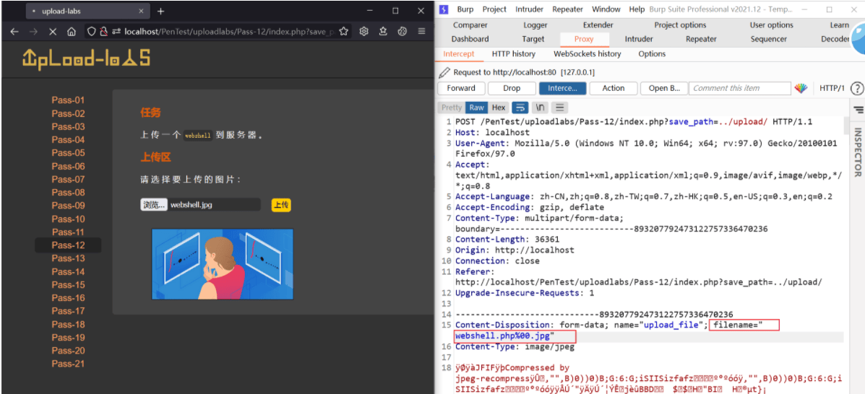Open Pass-13 in the sidebar

point(69,258)
